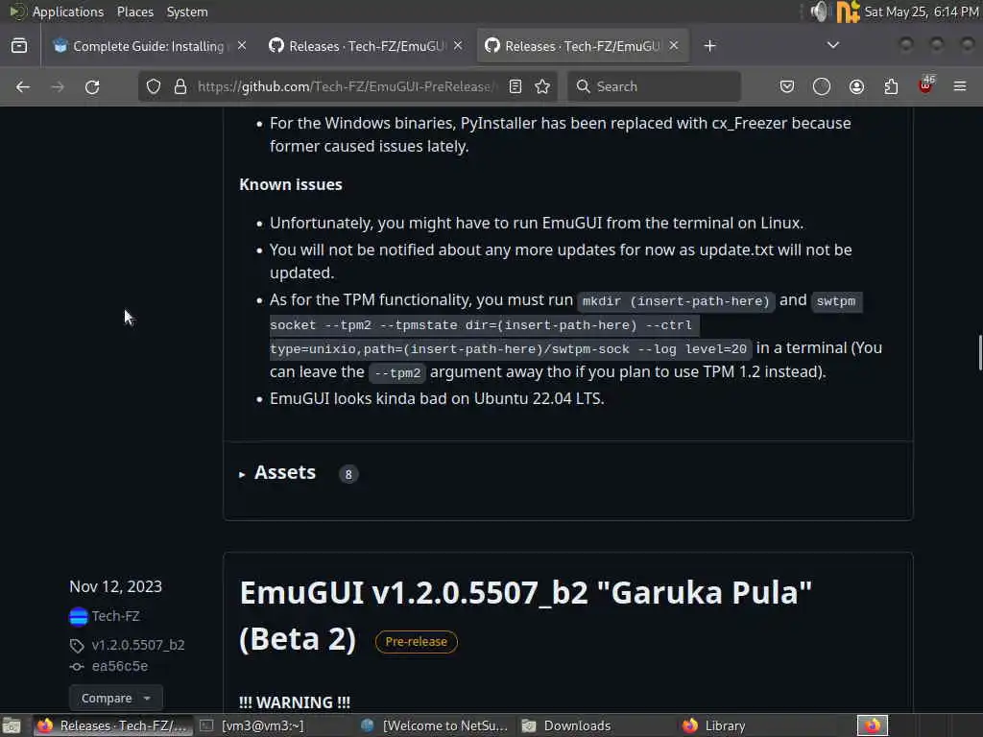The width and height of the screenshot is (983, 737).
Task: Click the page vertical scrollbar thumb
Action: tap(979, 353)
